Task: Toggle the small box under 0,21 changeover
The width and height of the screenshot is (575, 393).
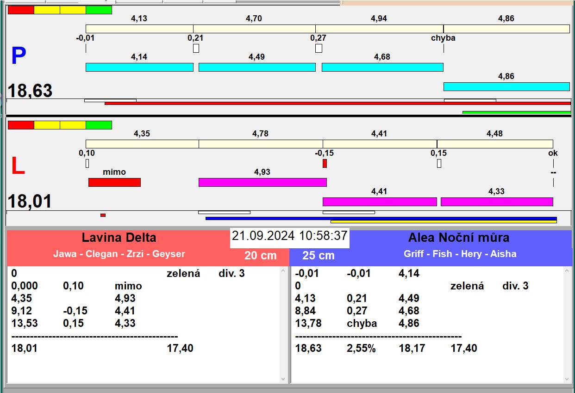Action: 196,49
